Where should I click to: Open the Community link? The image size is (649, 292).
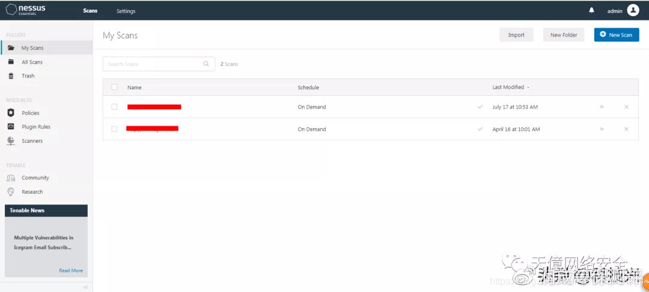coord(35,178)
